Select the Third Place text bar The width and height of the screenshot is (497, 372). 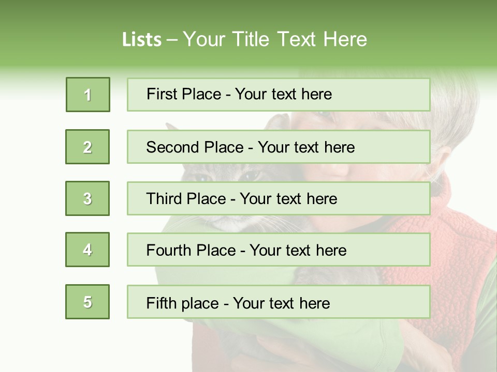click(279, 198)
